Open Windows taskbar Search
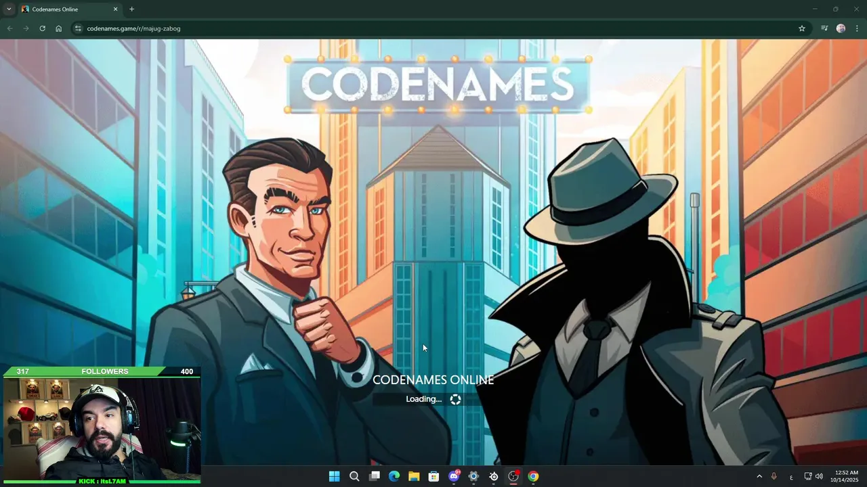 354,476
